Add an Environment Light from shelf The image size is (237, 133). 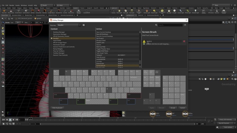tap(162, 12)
